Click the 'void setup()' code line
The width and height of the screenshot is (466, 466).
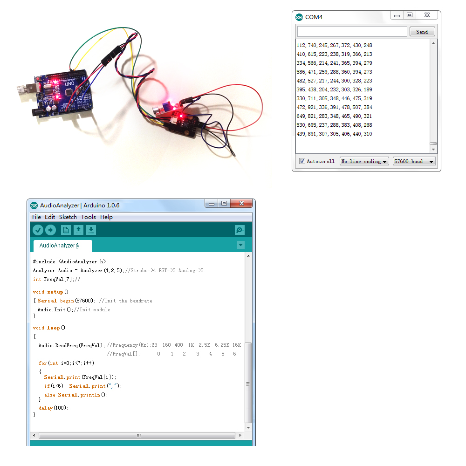[50, 292]
